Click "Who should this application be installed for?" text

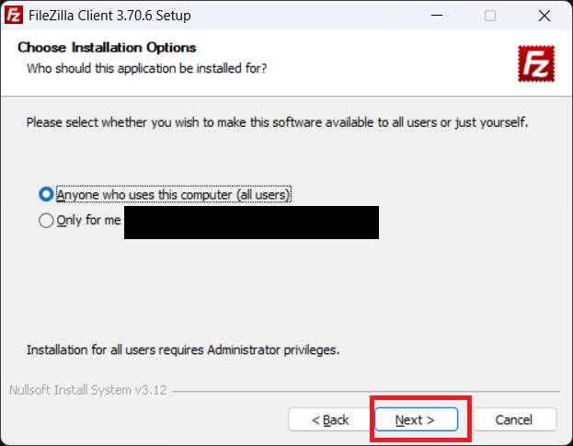147,68
